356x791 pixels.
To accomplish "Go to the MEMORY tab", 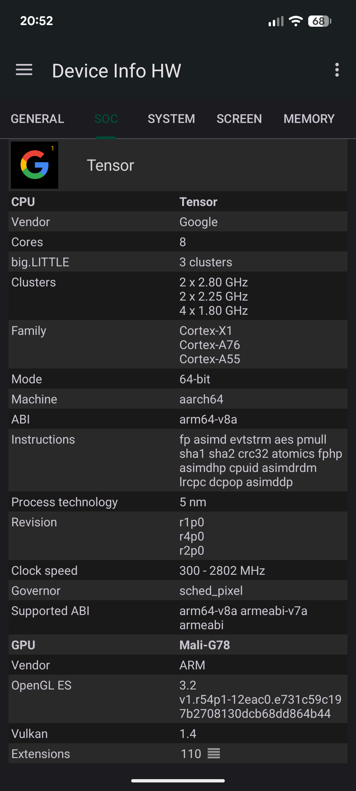I will tap(309, 119).
